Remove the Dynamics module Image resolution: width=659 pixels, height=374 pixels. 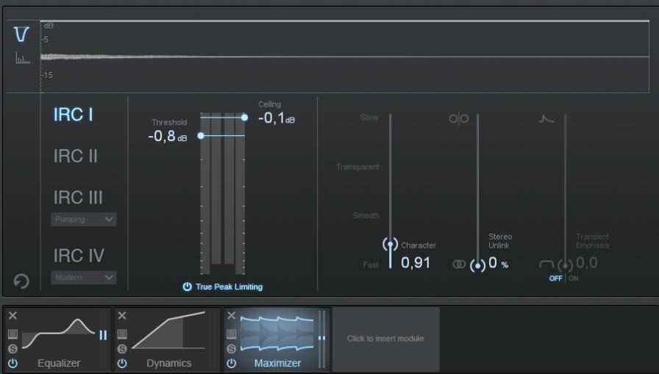pyautogui.click(x=122, y=316)
